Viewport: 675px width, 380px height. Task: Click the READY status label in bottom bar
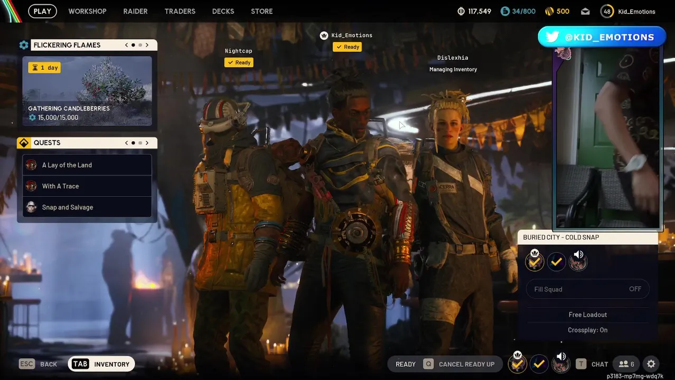(x=406, y=364)
